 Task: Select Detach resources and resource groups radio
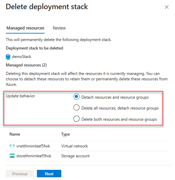(76, 97)
